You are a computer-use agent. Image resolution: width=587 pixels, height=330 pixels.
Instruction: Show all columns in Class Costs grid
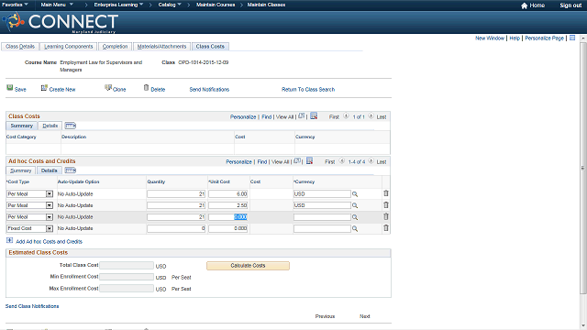(x=71, y=126)
